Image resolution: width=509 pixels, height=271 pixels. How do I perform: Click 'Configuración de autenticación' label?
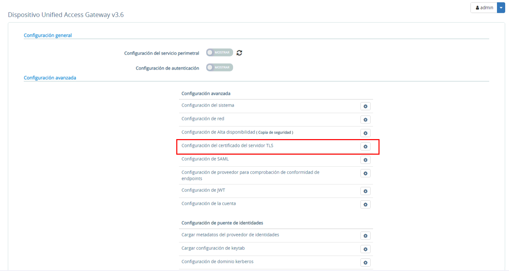[167, 68]
